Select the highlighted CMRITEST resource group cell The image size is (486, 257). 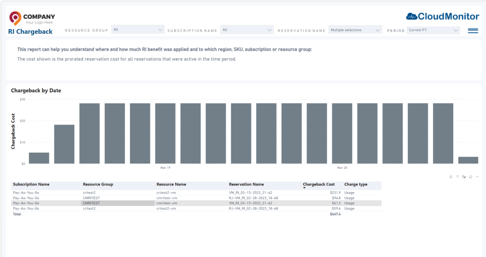(118, 203)
